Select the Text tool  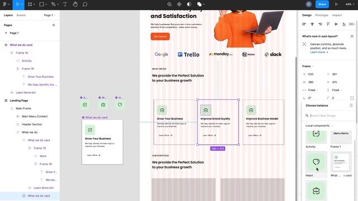65,4
